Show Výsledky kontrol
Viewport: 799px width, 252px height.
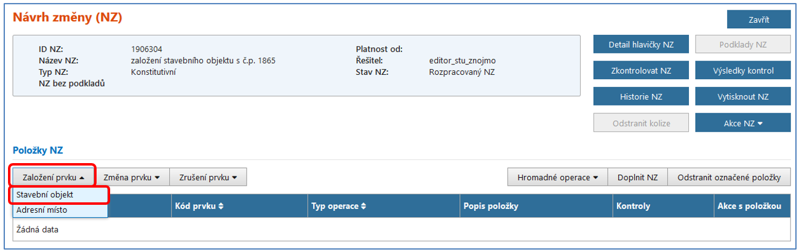[742, 71]
